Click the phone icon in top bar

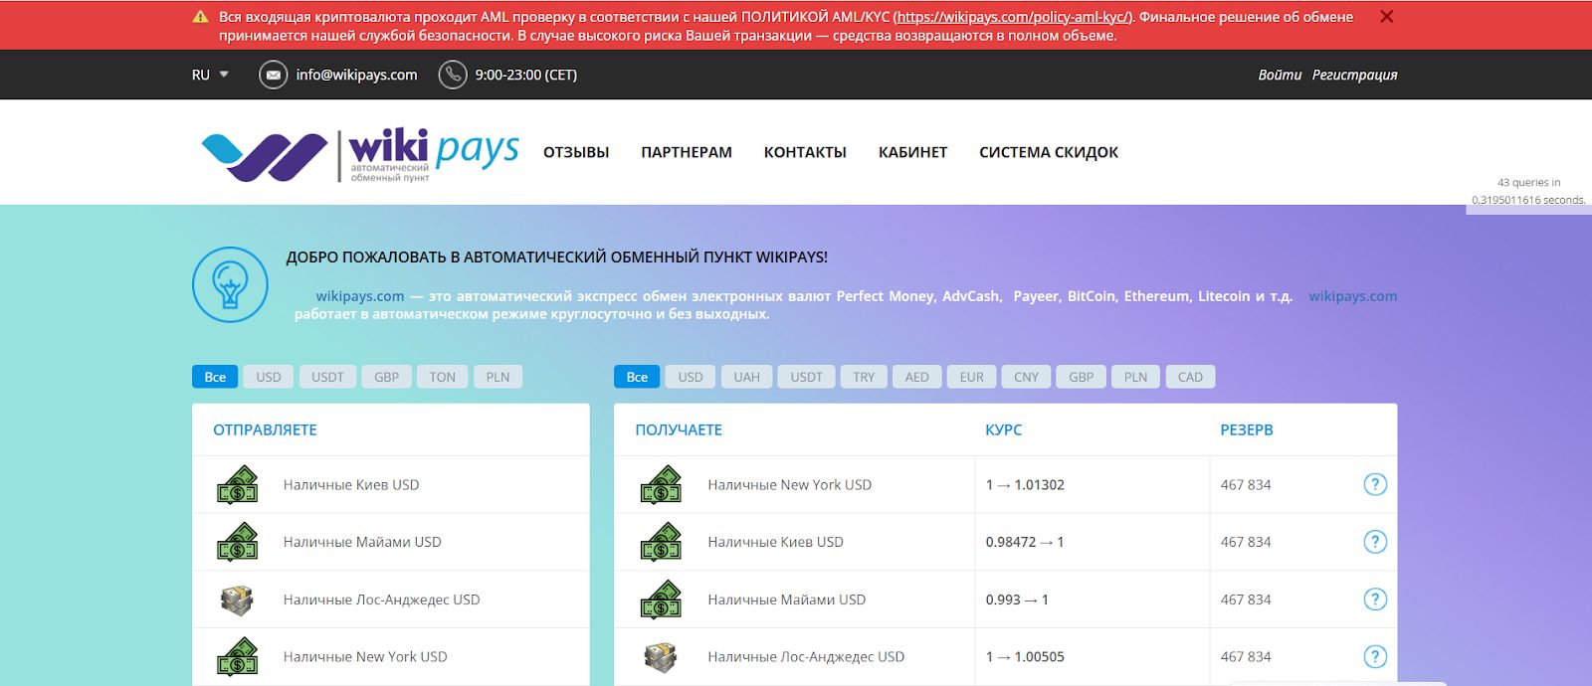click(453, 75)
